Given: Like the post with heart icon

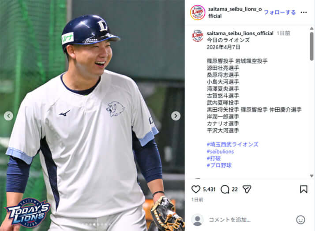Looking at the screenshot, I should coord(196,189).
